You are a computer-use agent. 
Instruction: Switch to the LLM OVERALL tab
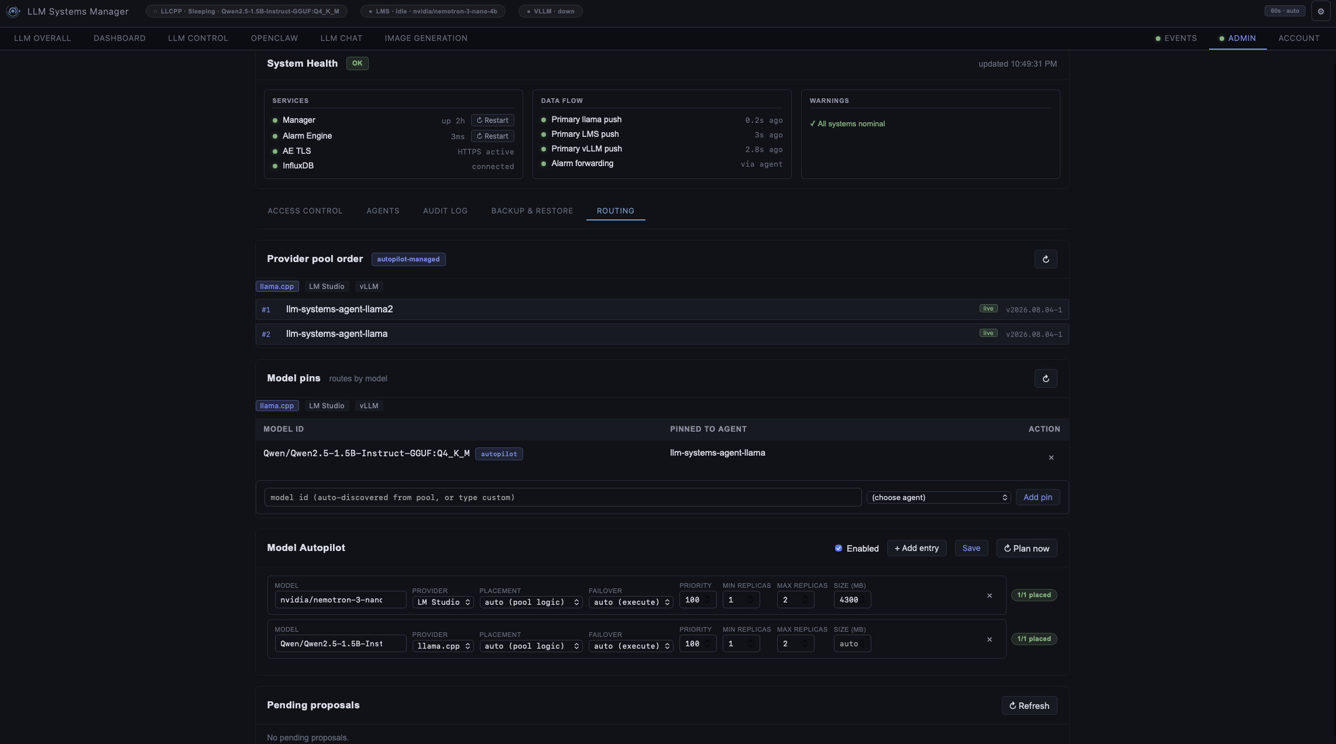[x=42, y=38]
